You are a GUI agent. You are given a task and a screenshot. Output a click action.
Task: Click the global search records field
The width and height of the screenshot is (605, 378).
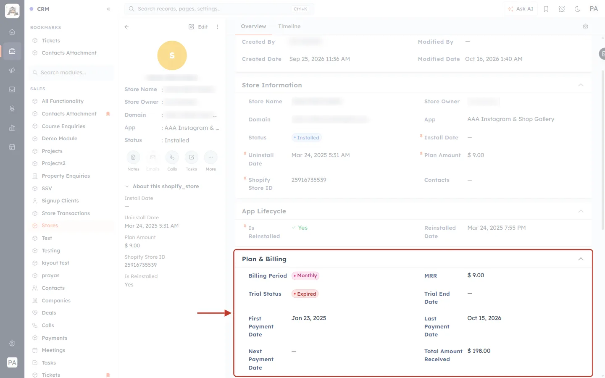219,9
